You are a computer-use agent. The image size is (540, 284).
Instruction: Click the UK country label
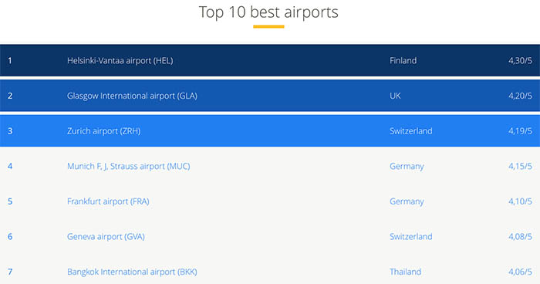(395, 96)
